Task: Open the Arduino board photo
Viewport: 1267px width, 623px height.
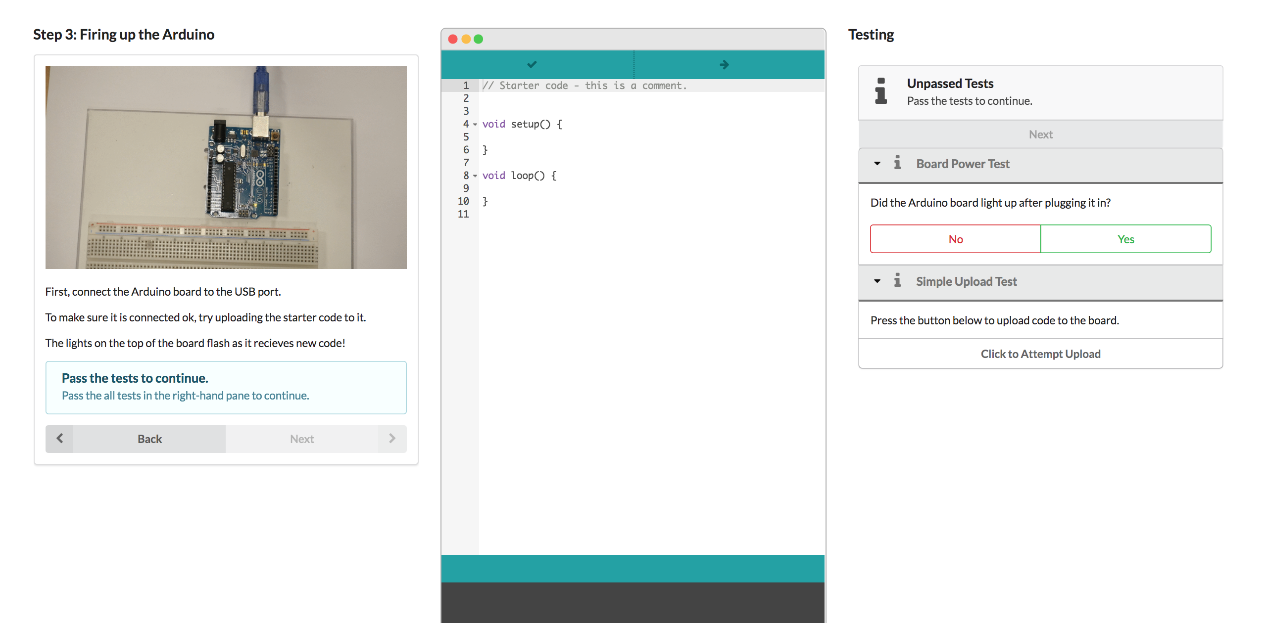Action: [226, 168]
